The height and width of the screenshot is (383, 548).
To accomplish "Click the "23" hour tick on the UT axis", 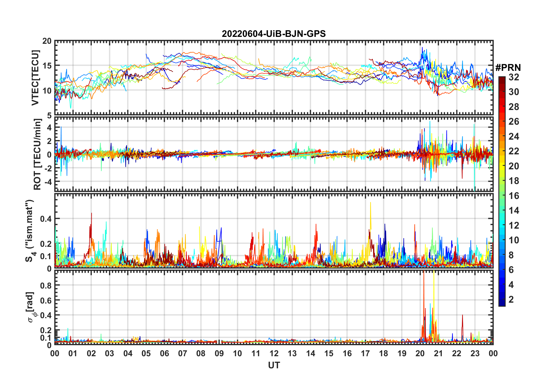I will pyautogui.click(x=475, y=354).
